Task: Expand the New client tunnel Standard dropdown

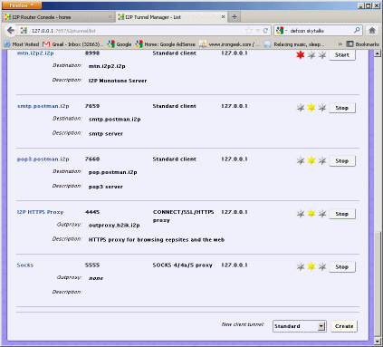Action: (x=300, y=326)
